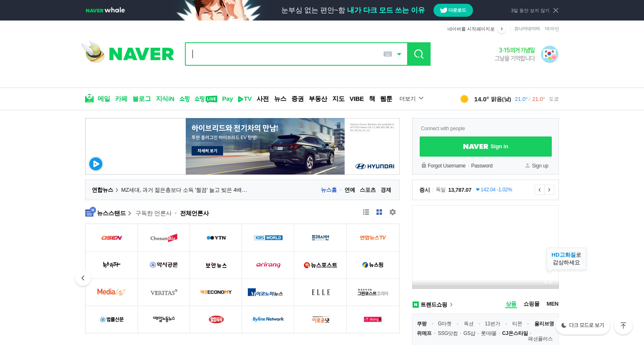Open Naver Pay menu item
The image size is (644, 345).
tap(228, 99)
